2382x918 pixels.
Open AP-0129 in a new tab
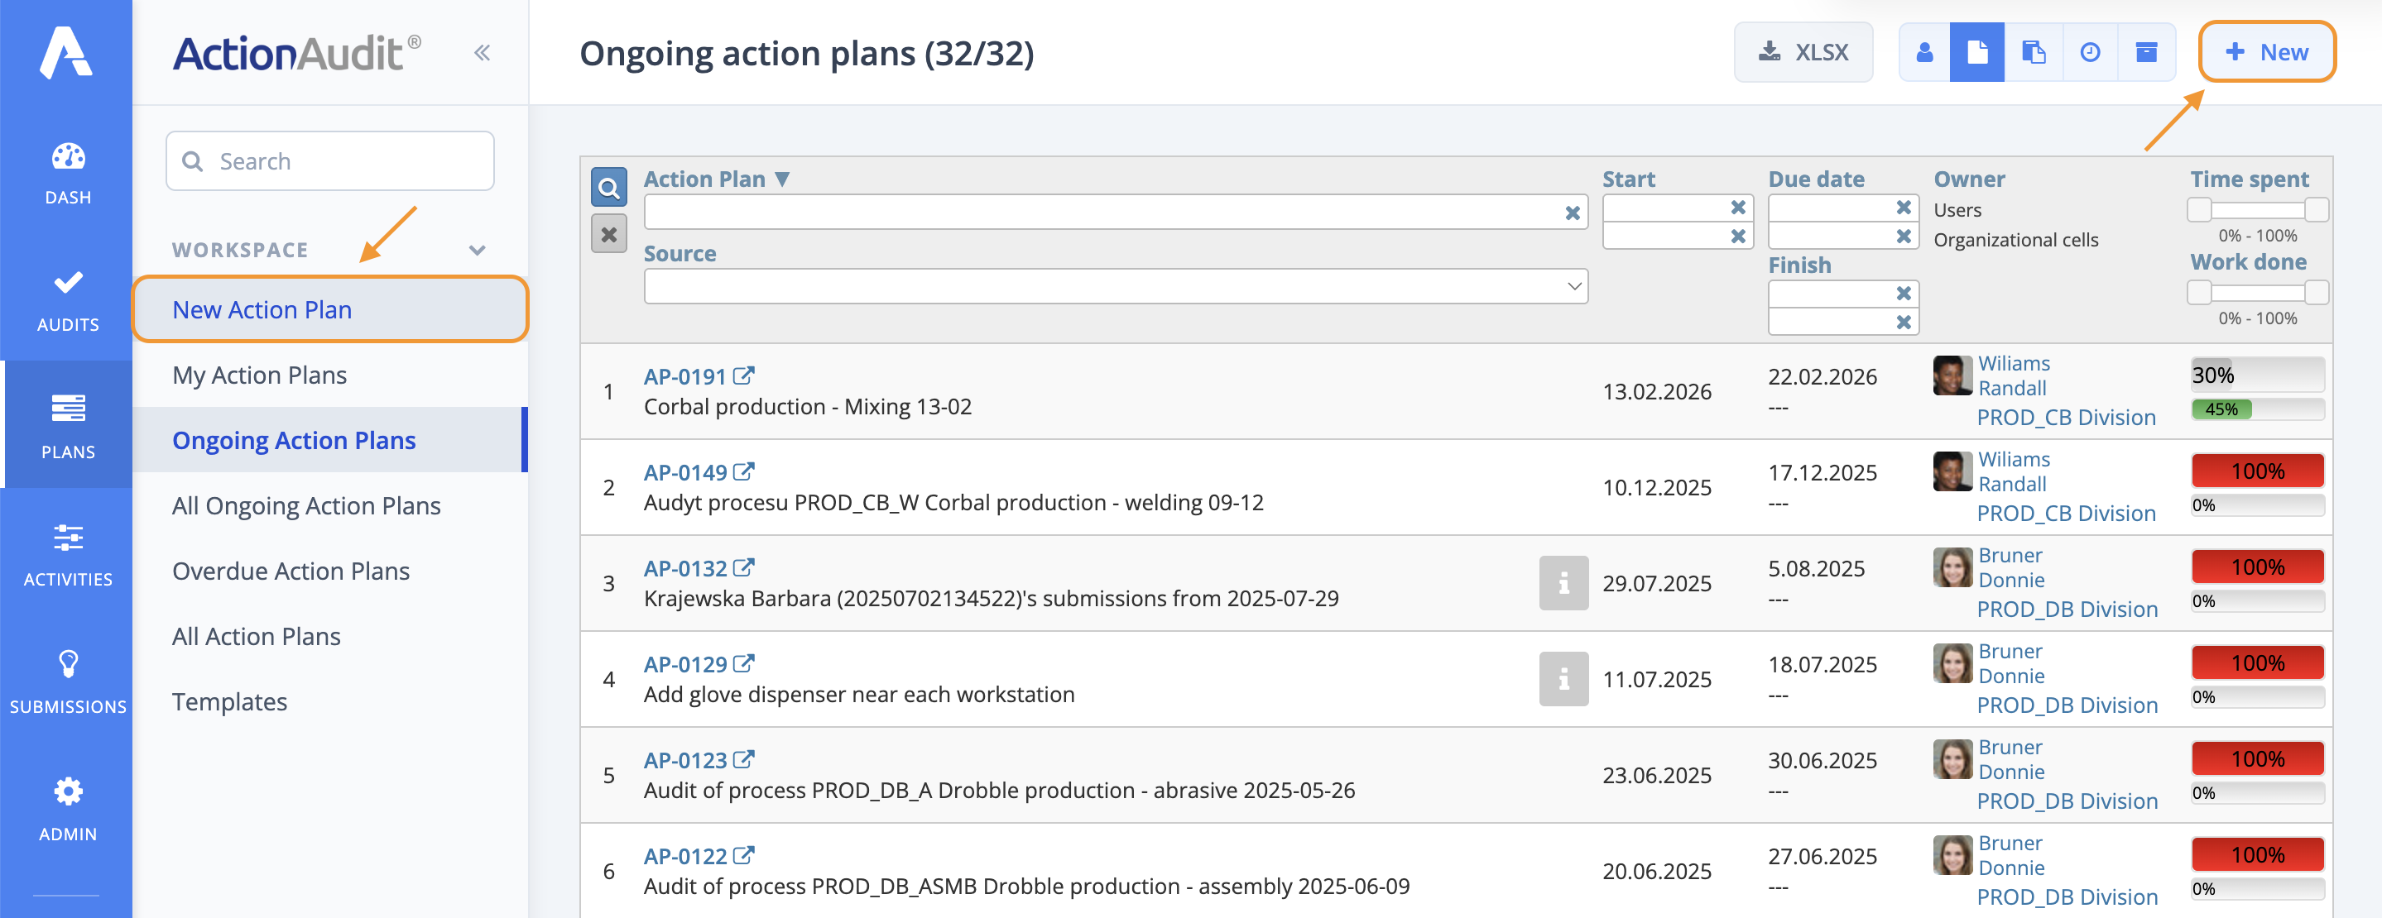(x=743, y=662)
